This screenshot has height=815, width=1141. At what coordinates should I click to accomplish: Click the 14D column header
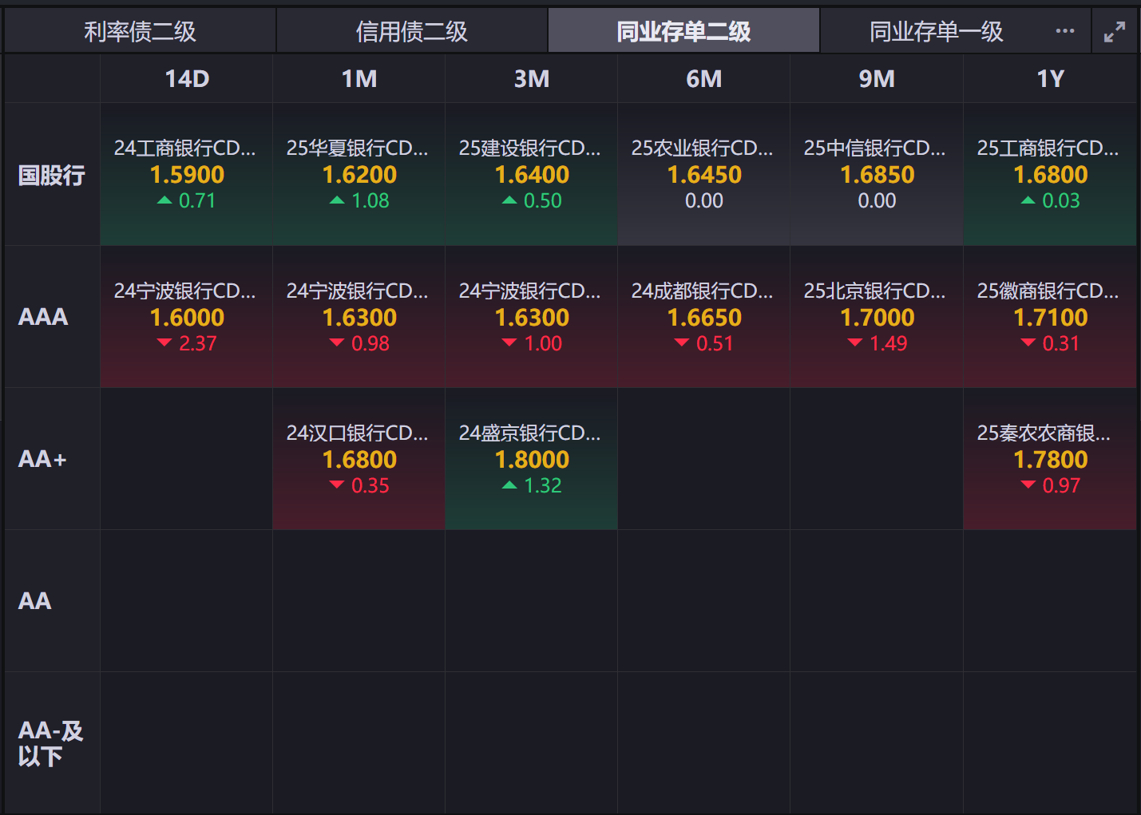187,79
